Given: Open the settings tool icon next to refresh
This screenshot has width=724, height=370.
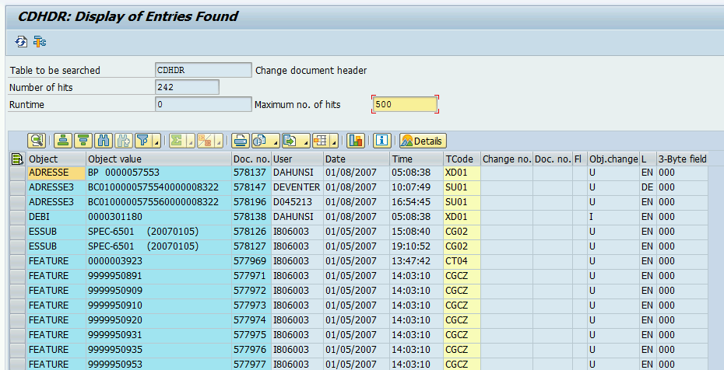Looking at the screenshot, I should coord(39,41).
